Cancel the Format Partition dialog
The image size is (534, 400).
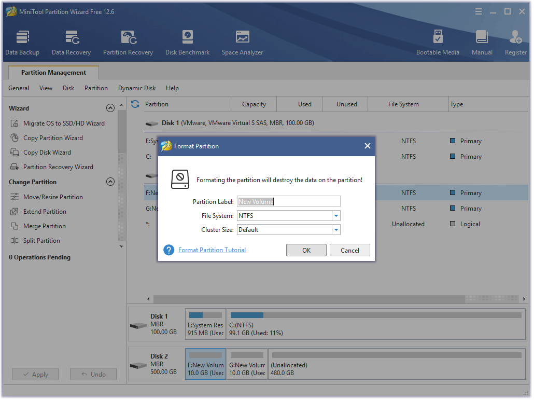click(349, 250)
